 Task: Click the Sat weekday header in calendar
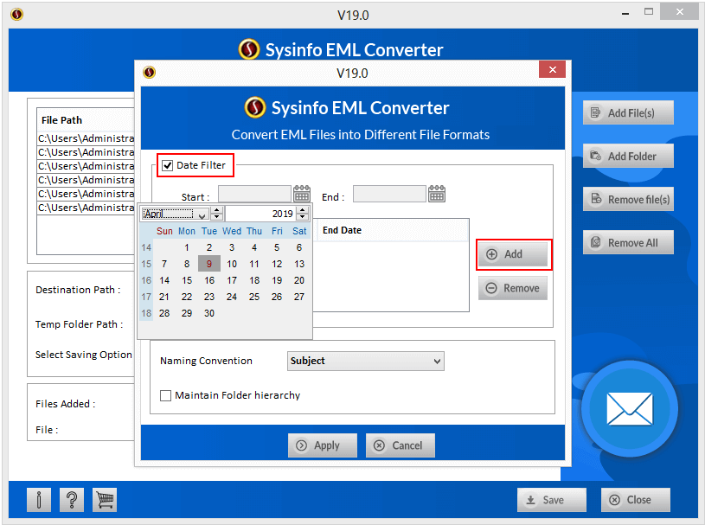pos(299,231)
